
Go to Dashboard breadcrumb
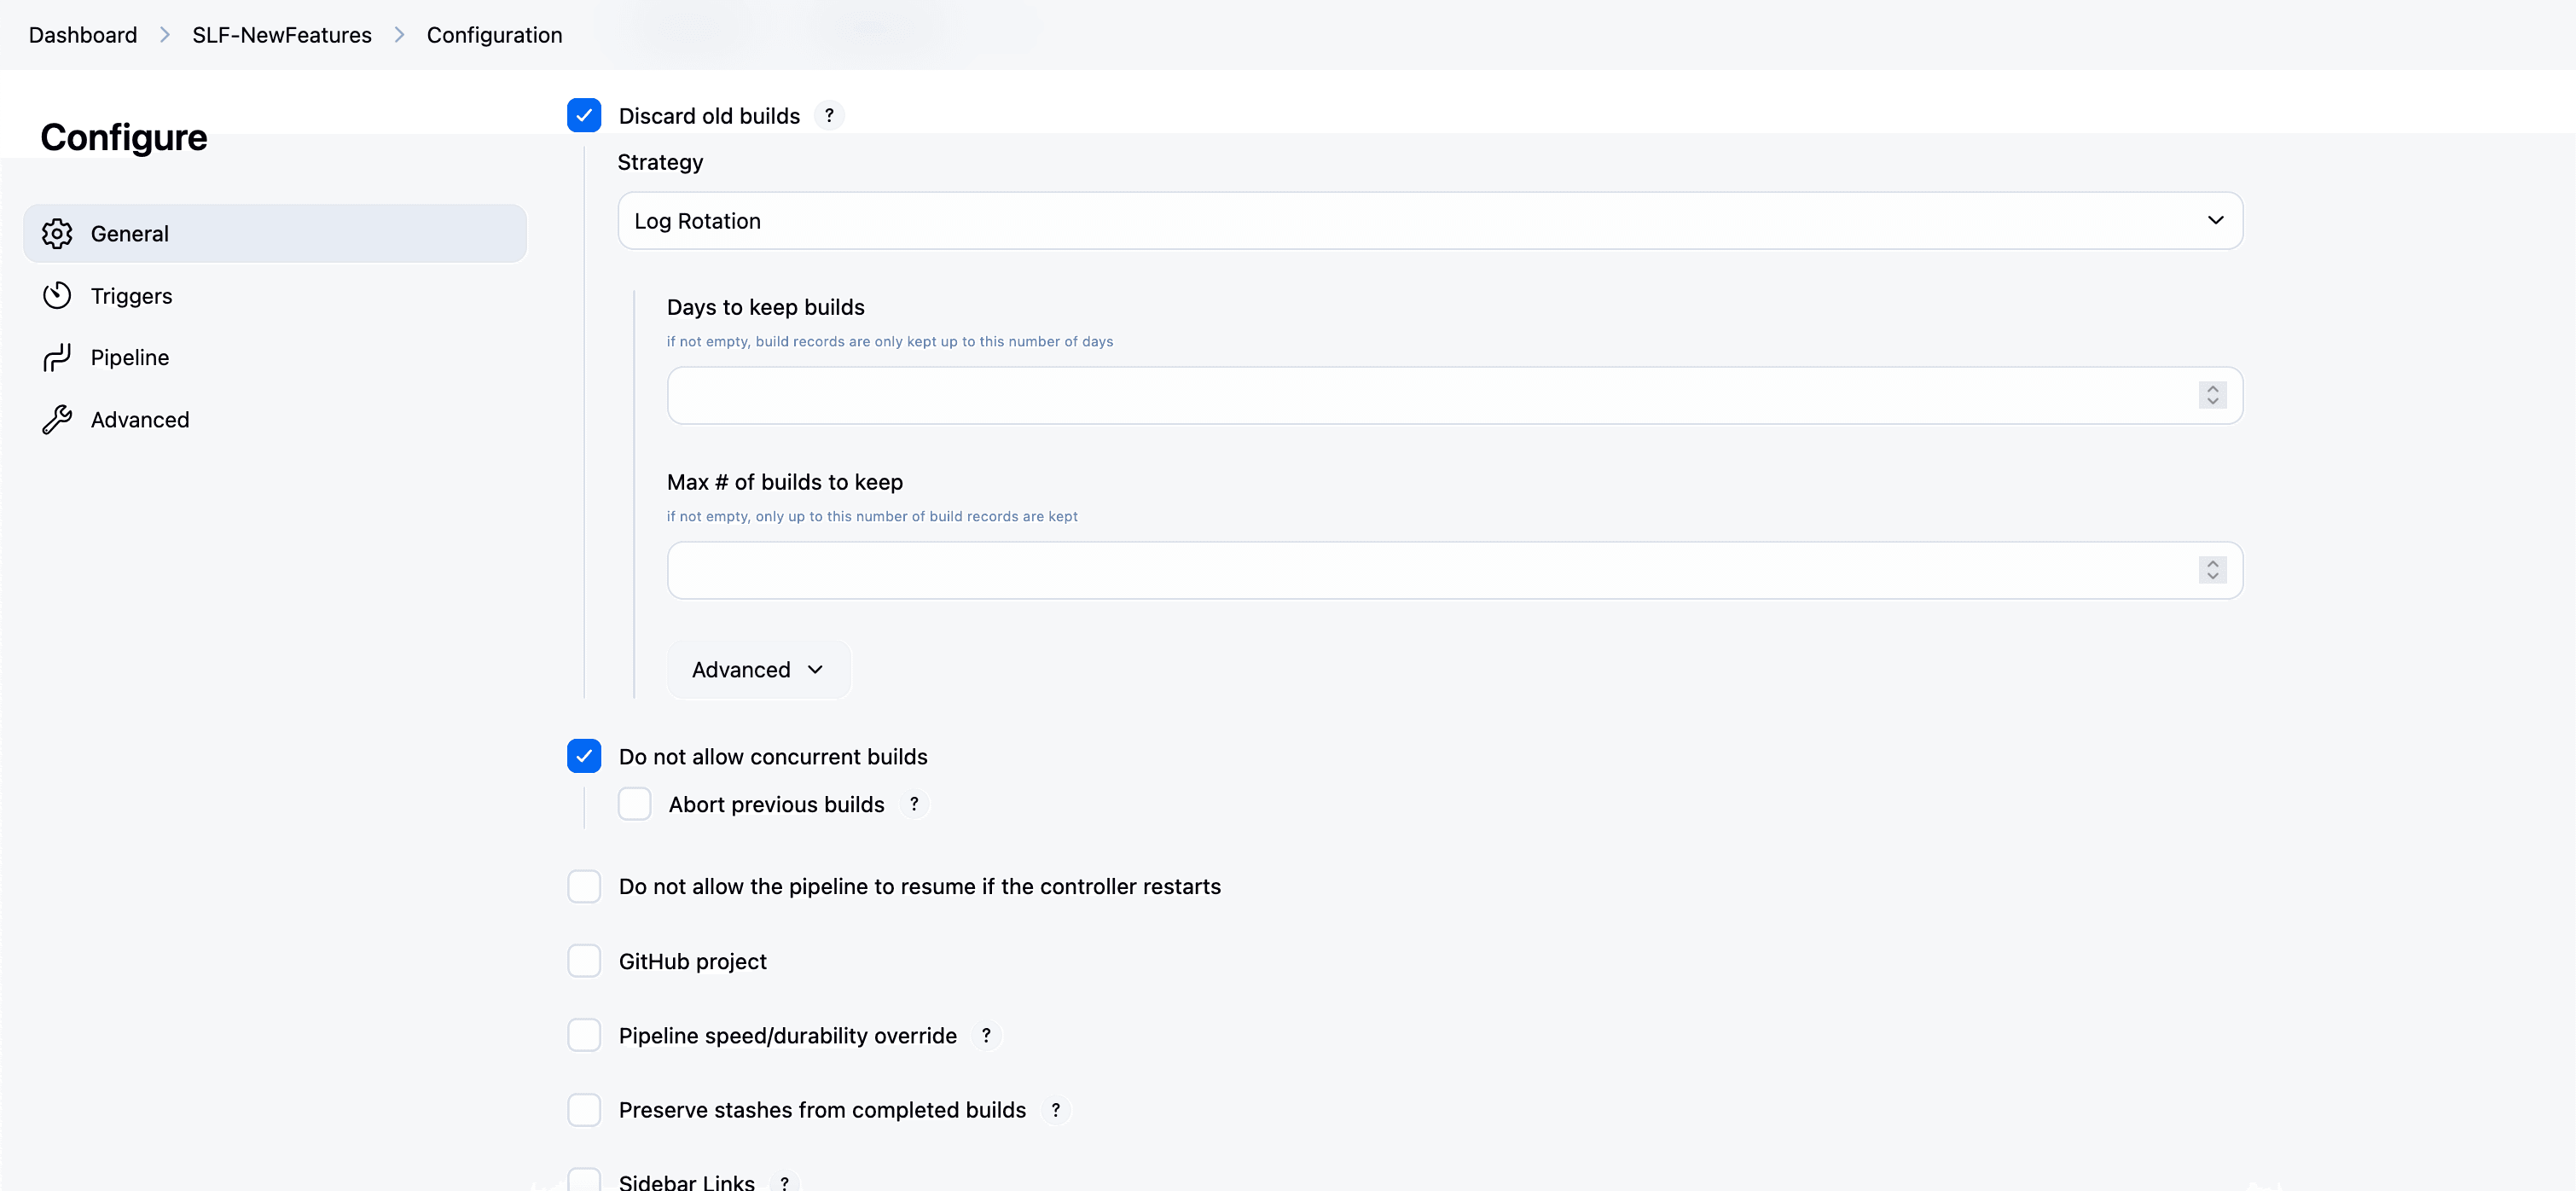click(x=83, y=35)
